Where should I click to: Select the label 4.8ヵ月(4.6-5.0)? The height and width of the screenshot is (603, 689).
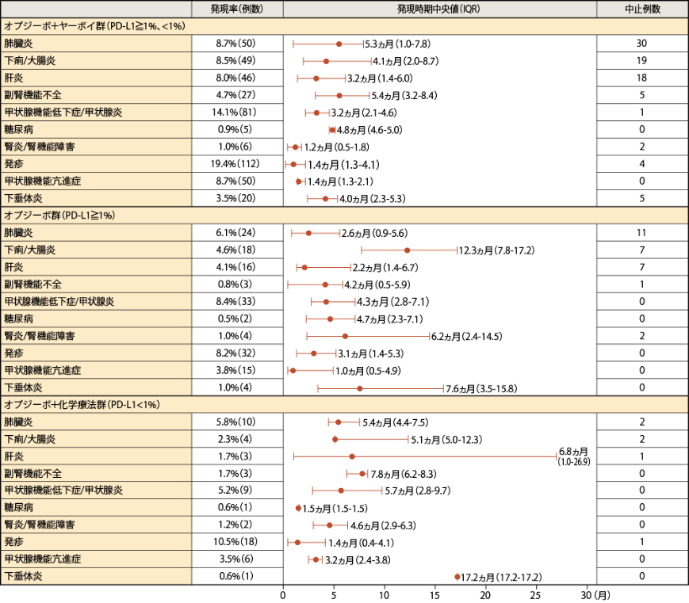369,130
